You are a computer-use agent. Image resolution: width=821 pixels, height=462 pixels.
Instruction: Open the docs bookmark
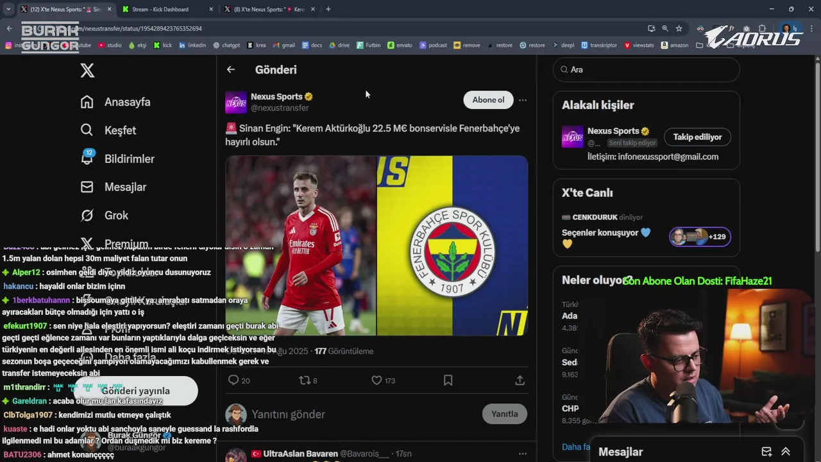click(312, 46)
